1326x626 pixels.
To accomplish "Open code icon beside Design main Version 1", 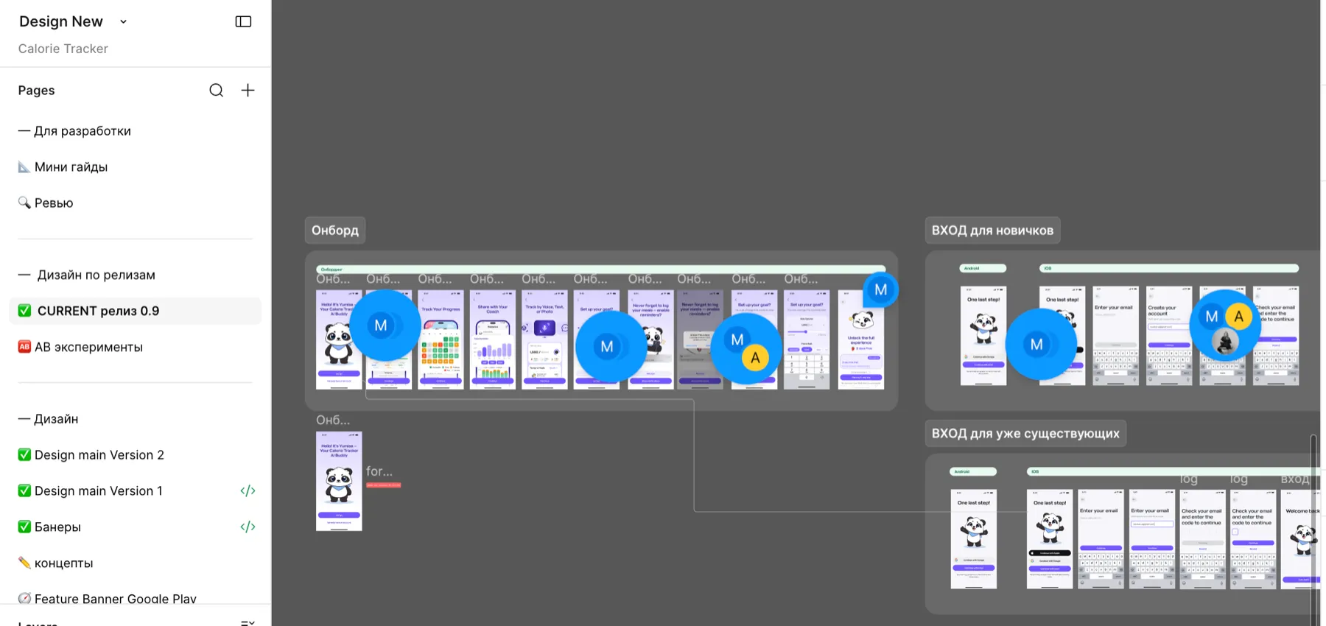I will pos(248,490).
